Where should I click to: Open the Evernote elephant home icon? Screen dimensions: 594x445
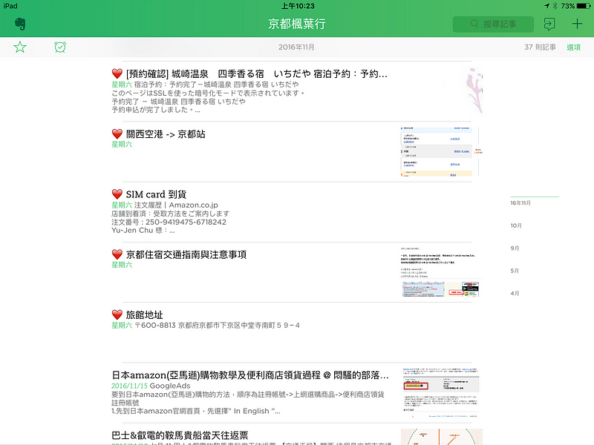pyautogui.click(x=20, y=24)
